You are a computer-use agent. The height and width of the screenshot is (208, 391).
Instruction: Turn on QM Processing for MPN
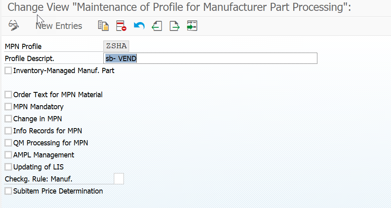click(x=8, y=143)
